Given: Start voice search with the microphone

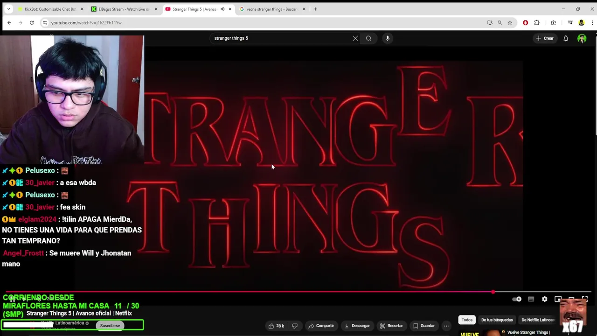Looking at the screenshot, I should 388,38.
